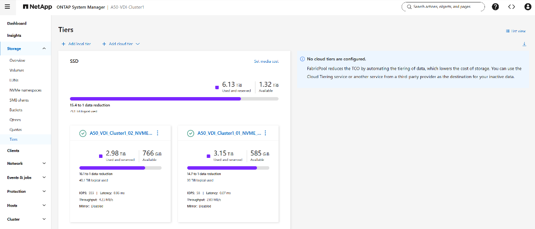Click 'Latency: 0.07 ms' text
535x229 pixels.
218,193
